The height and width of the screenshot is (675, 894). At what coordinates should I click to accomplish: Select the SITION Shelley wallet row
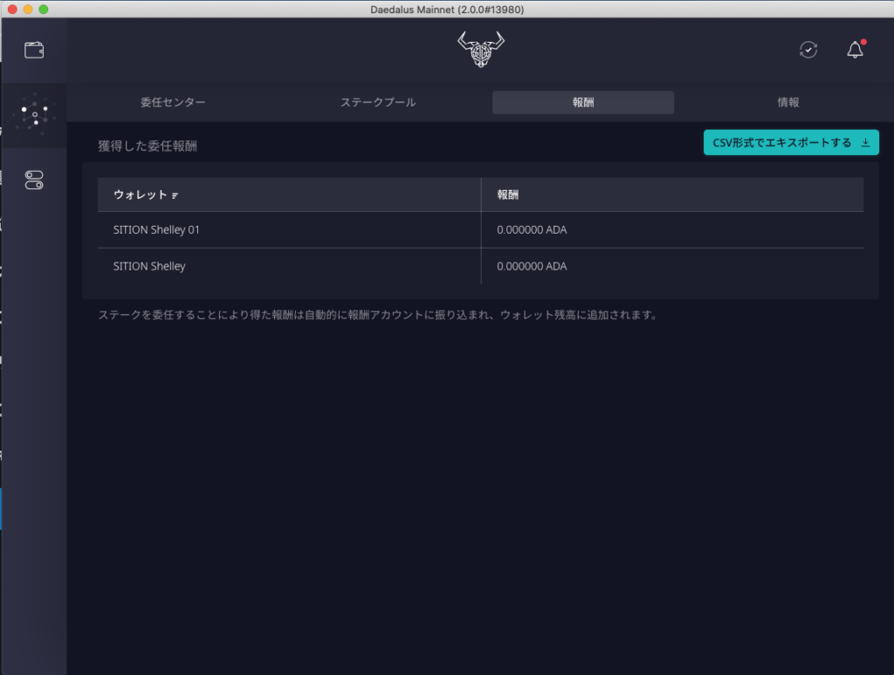tap(149, 267)
